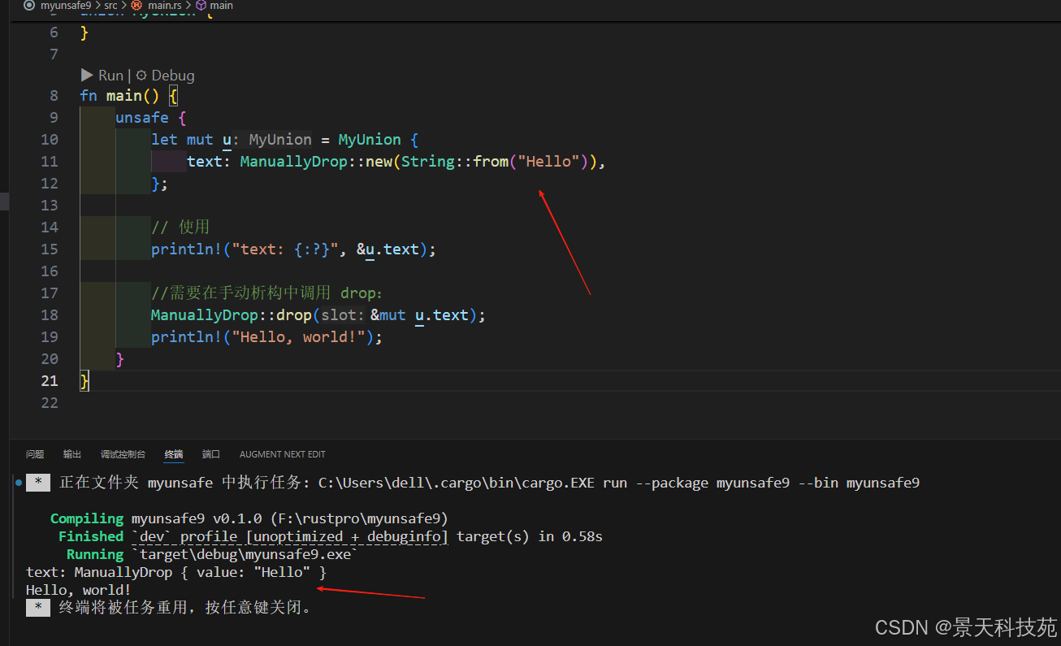Click the asterisk icon next to the terminal reuse message

point(38,607)
